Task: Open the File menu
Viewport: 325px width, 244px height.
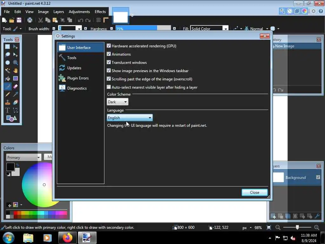Action: click(7, 12)
